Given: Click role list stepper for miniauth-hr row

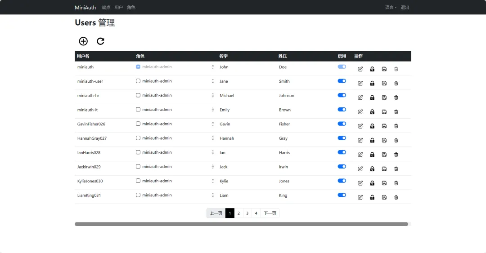Looking at the screenshot, I should [213, 95].
